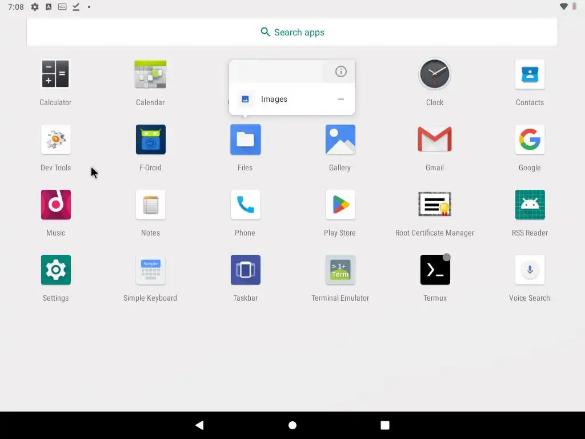
Task: Open the Contacts app
Action: click(530, 74)
